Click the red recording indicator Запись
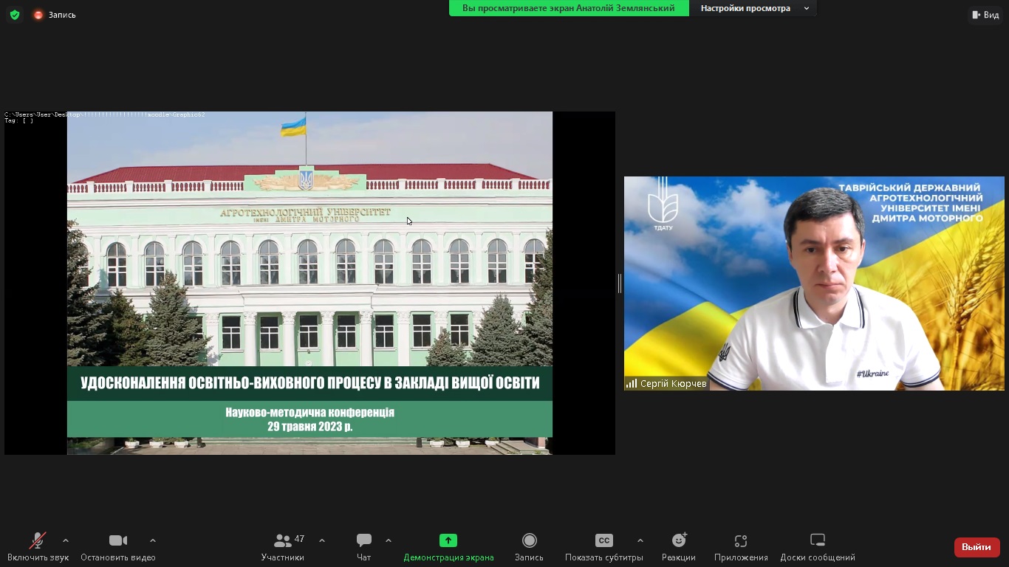Viewport: 1009px width, 567px height. tap(55, 15)
